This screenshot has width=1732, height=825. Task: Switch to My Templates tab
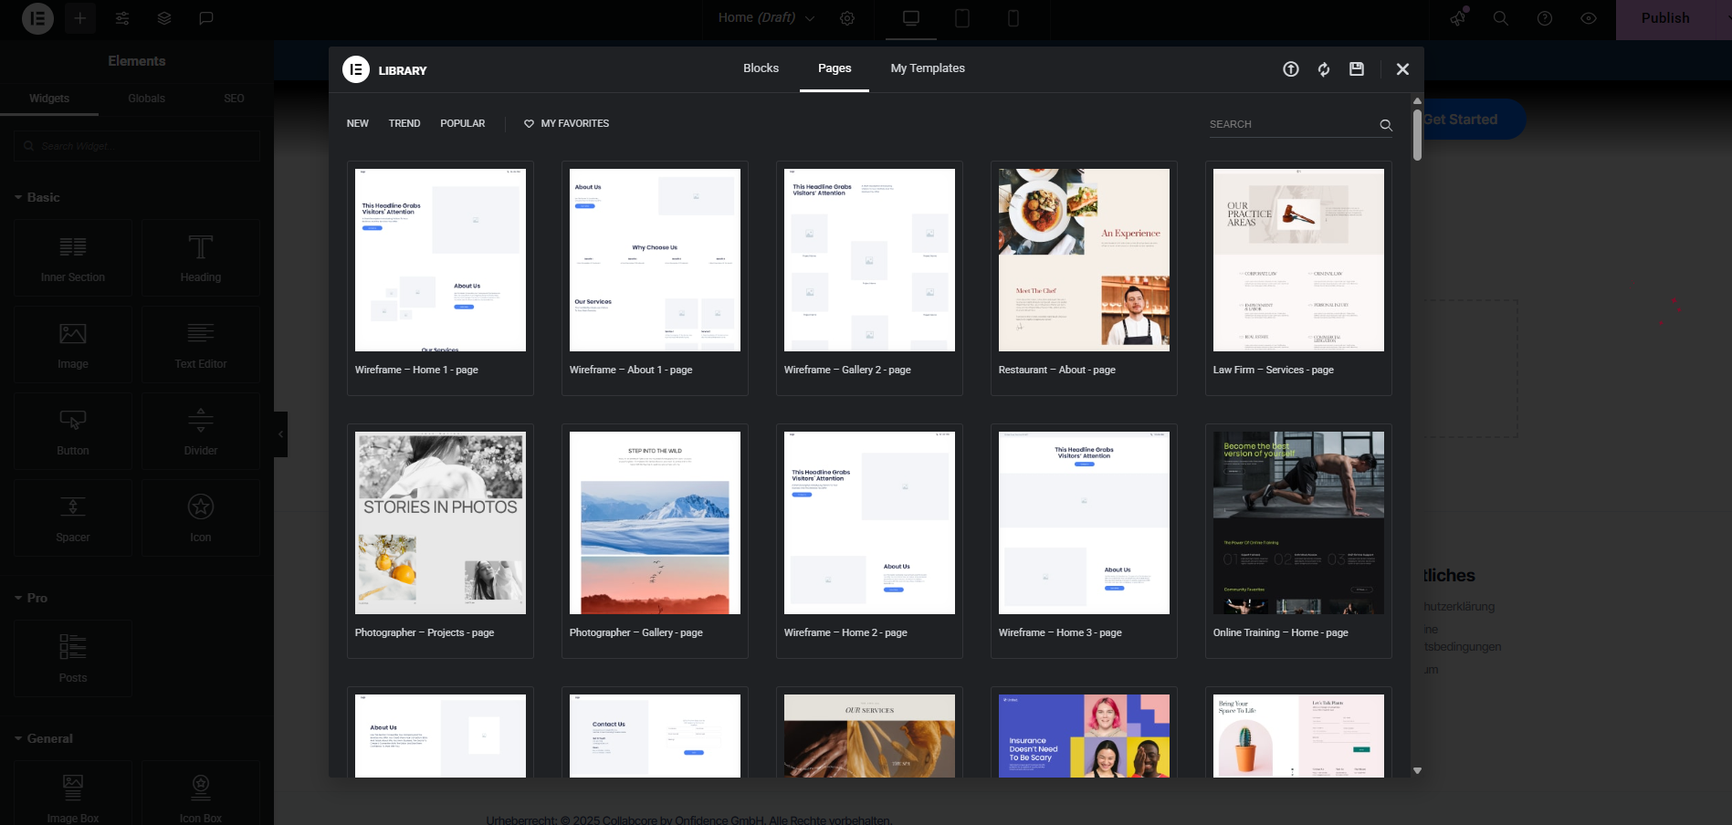pos(928,68)
